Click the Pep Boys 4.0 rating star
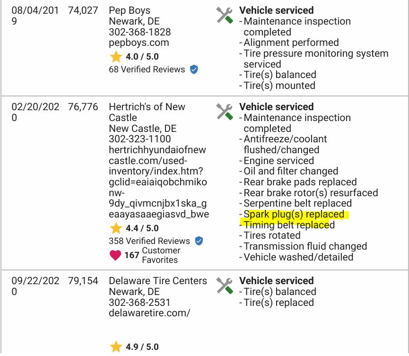This screenshot has width=409, height=356. (116, 57)
